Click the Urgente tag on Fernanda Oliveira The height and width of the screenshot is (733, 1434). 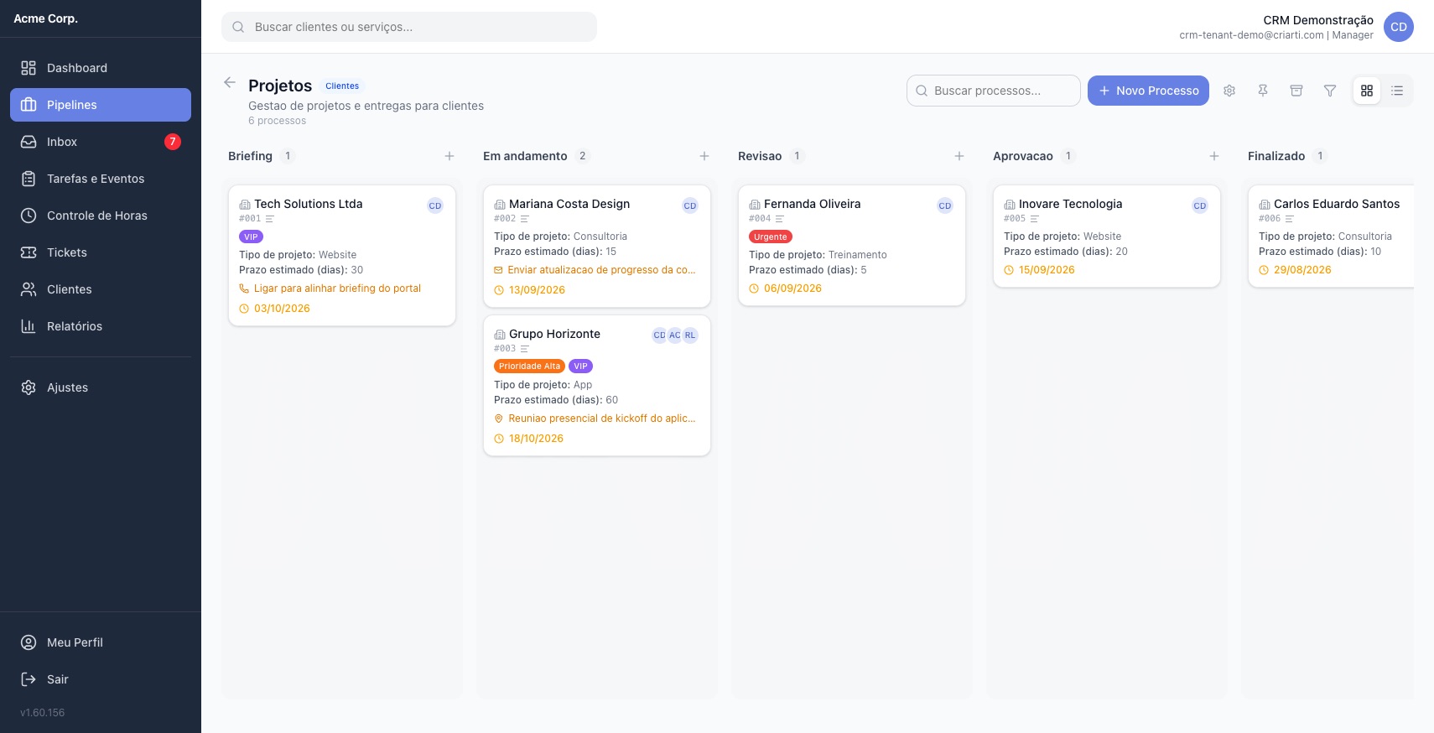click(x=771, y=237)
